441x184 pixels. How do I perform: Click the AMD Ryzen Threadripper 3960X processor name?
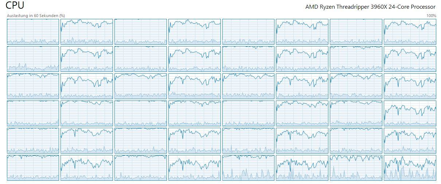coord(370,7)
